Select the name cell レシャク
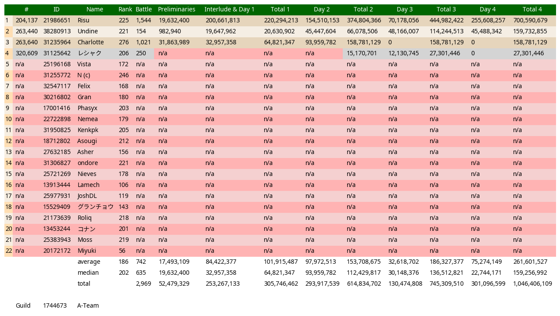 90,54
